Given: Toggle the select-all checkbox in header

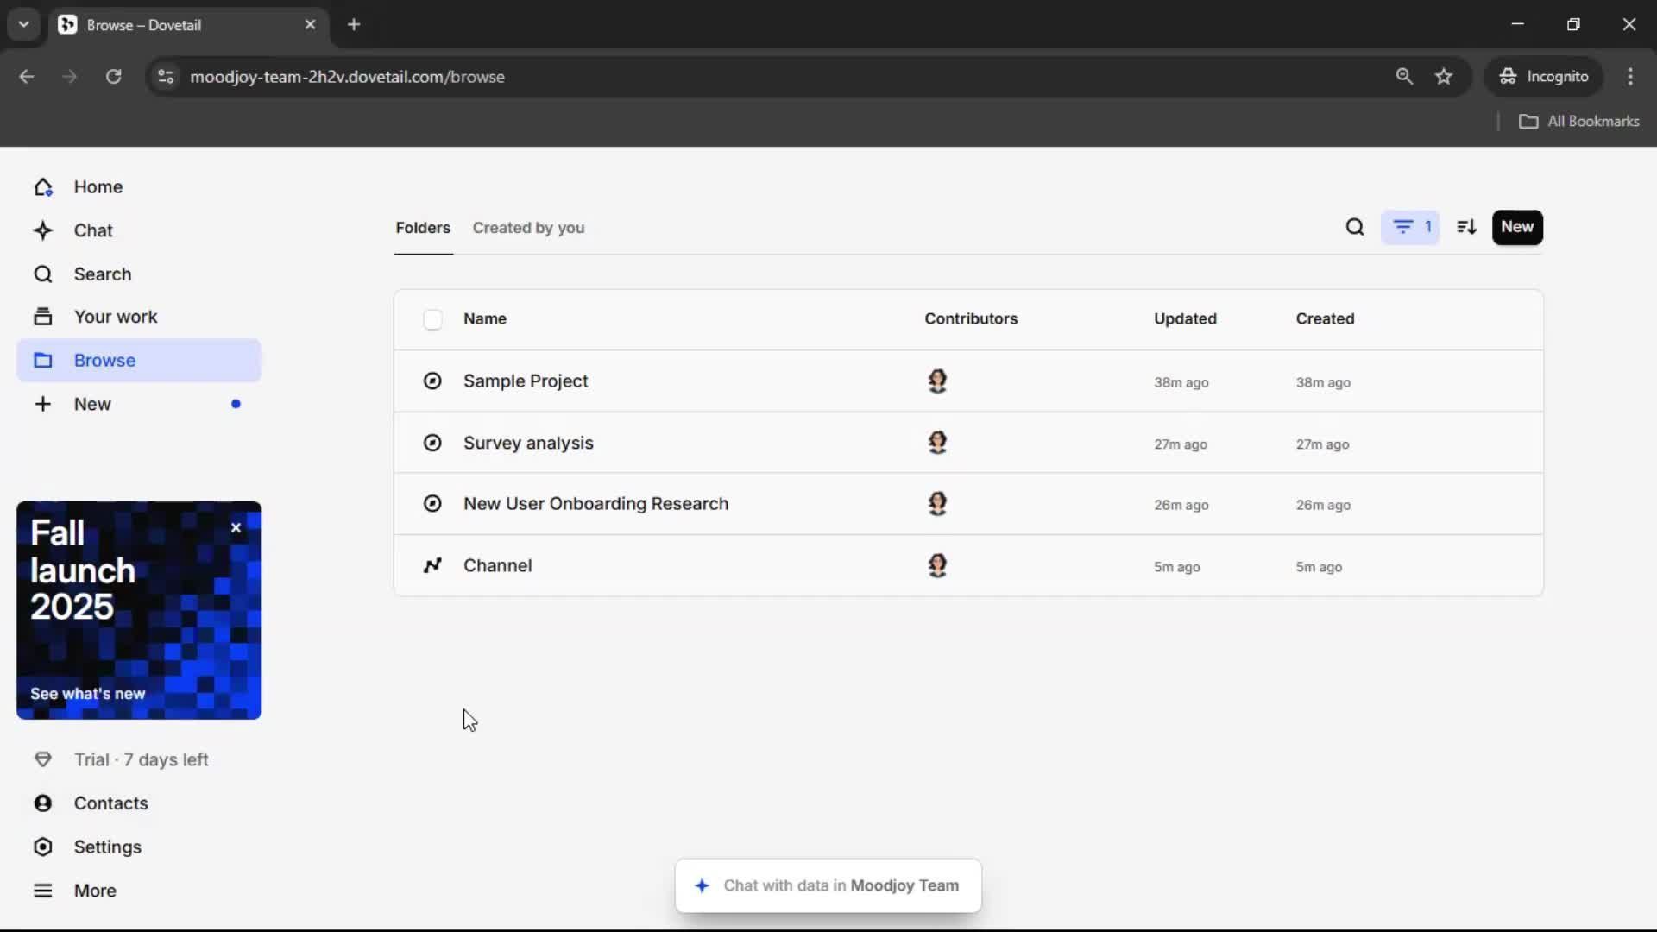Looking at the screenshot, I should point(432,319).
